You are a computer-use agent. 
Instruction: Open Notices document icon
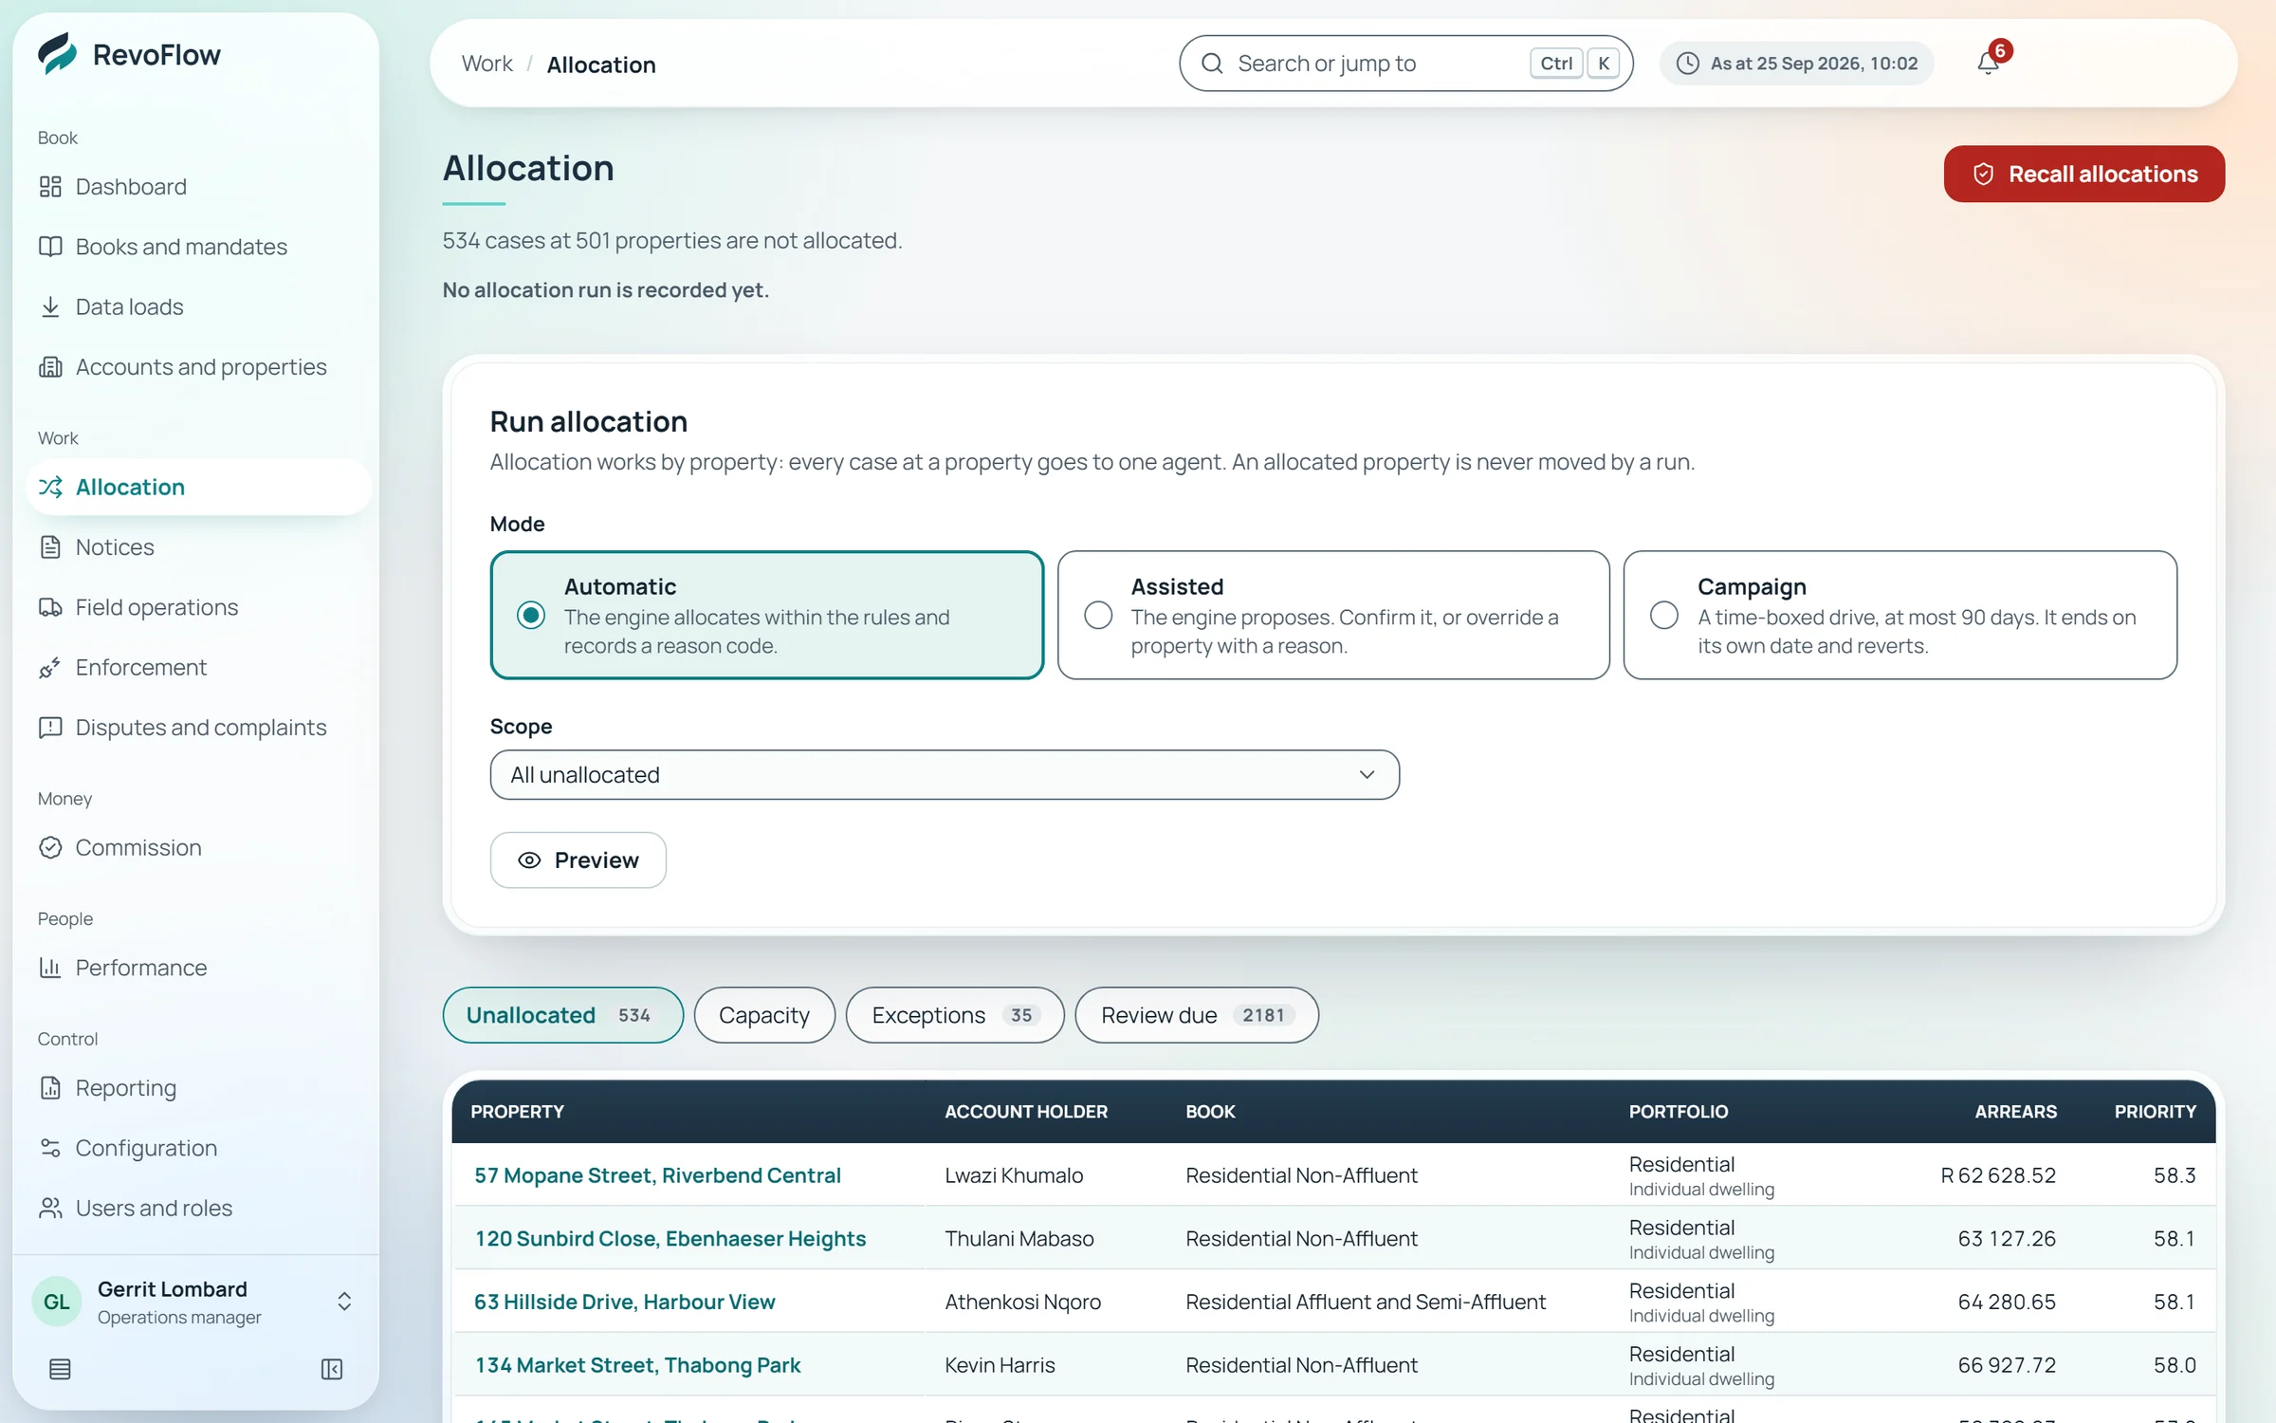[x=50, y=547]
